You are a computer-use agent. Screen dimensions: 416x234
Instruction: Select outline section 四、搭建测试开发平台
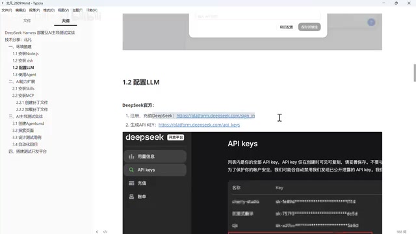click(27, 151)
